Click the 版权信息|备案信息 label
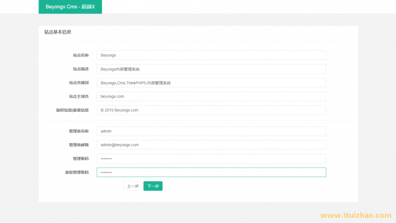This screenshot has height=223, width=396. (72, 110)
